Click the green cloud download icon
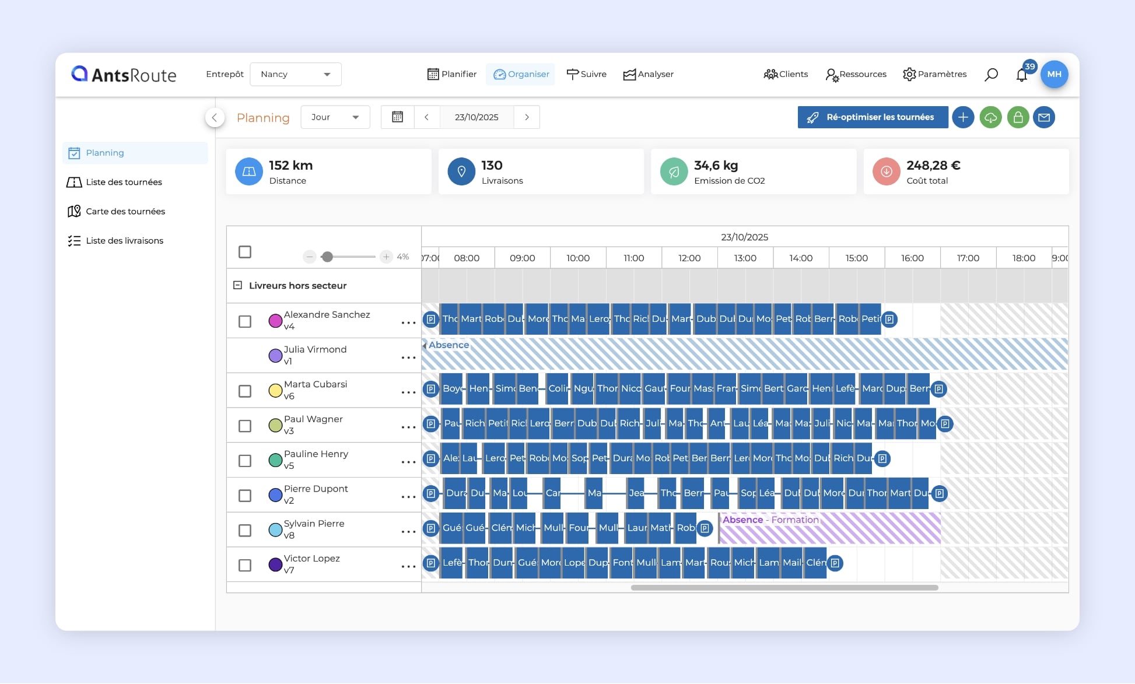 990,117
